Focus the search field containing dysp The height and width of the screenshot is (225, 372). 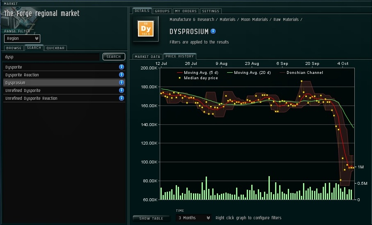pyautogui.click(x=51, y=57)
